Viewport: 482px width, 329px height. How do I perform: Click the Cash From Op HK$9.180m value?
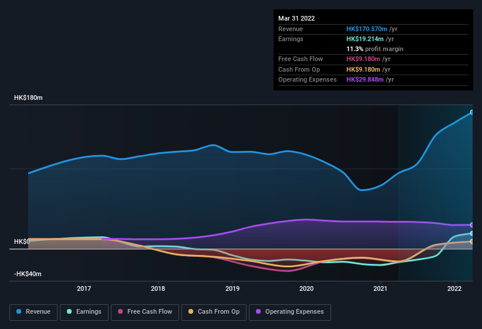363,69
